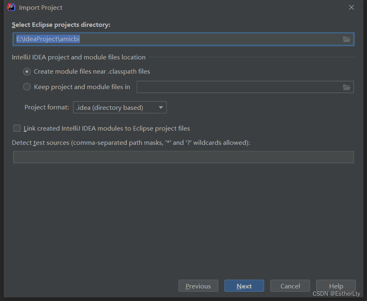The image size is (367, 301).
Task: Cancel the Import Project dialog
Action: [x=290, y=286]
